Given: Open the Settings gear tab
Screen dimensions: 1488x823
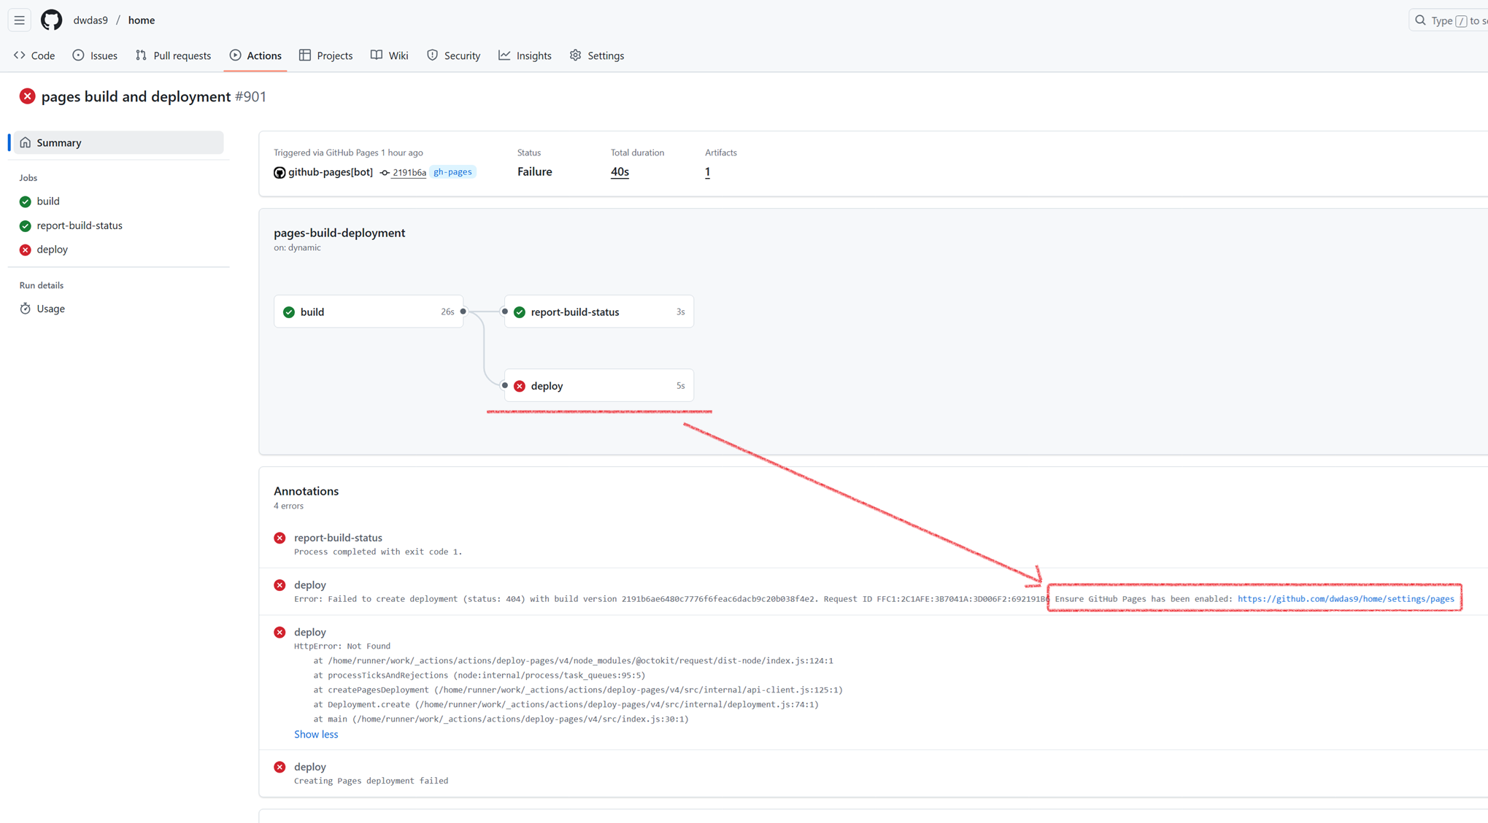Looking at the screenshot, I should 597,55.
